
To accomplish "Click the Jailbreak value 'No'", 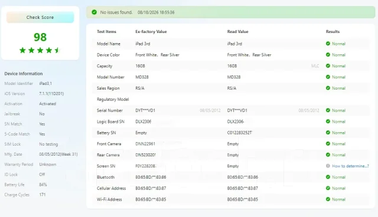I will tap(42, 114).
